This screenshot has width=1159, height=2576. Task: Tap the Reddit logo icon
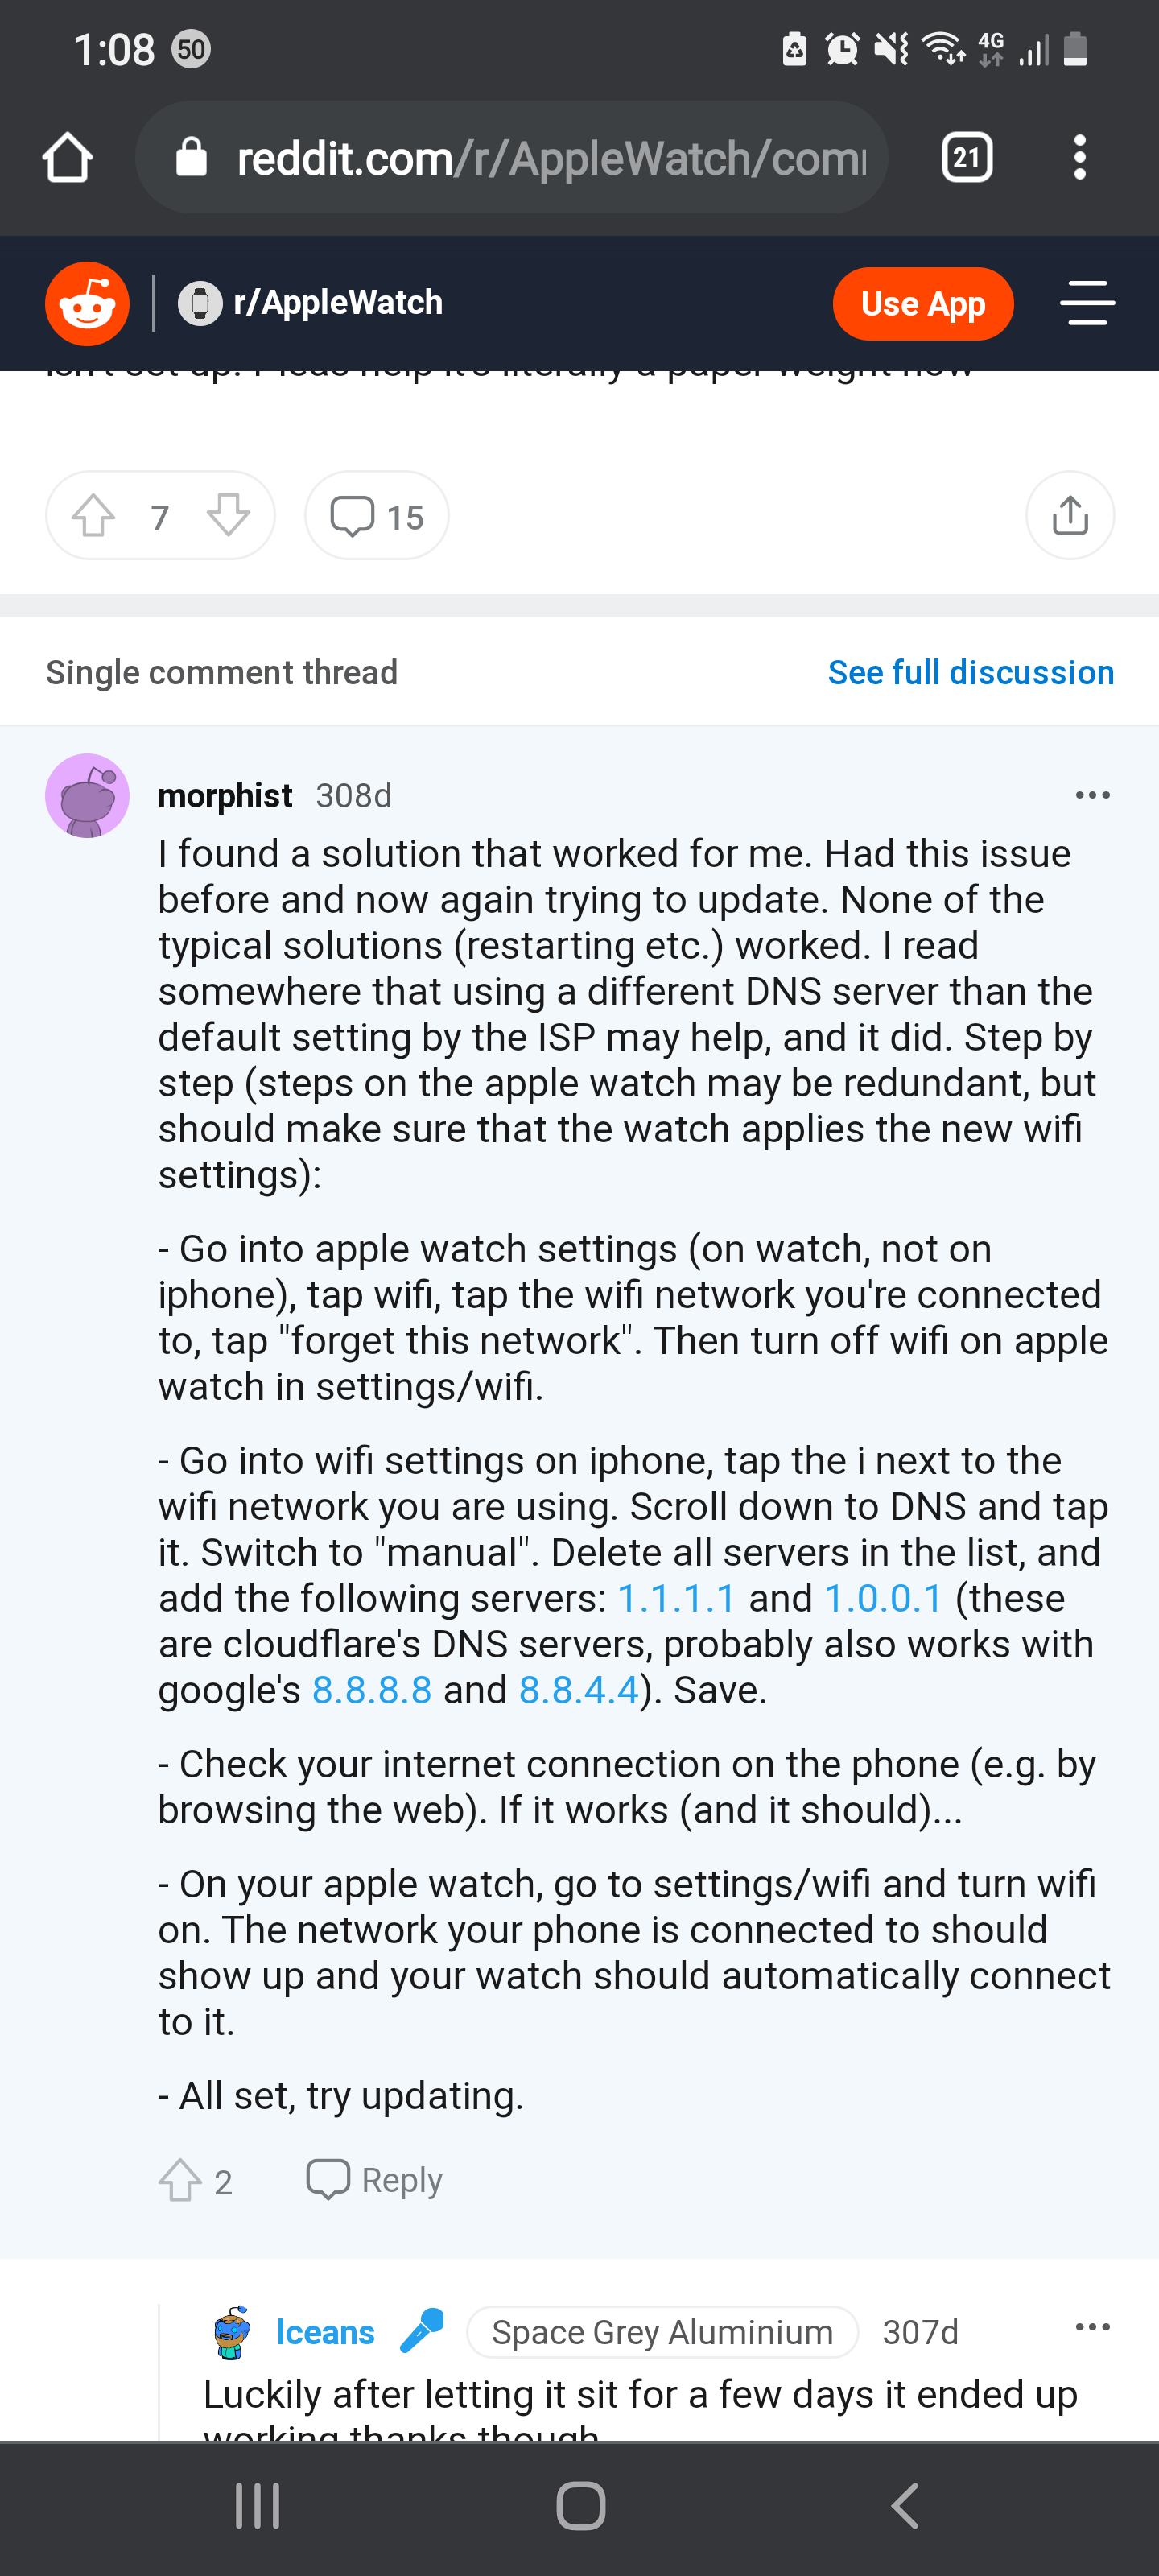point(87,304)
